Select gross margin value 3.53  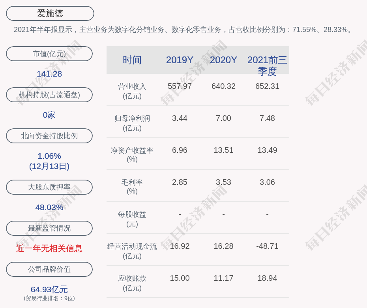(223, 182)
